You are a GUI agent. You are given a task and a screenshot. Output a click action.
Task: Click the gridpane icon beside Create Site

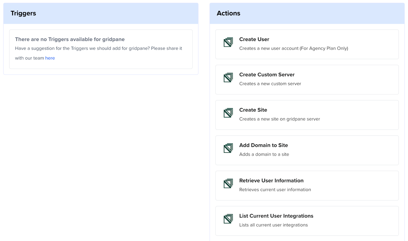228,113
